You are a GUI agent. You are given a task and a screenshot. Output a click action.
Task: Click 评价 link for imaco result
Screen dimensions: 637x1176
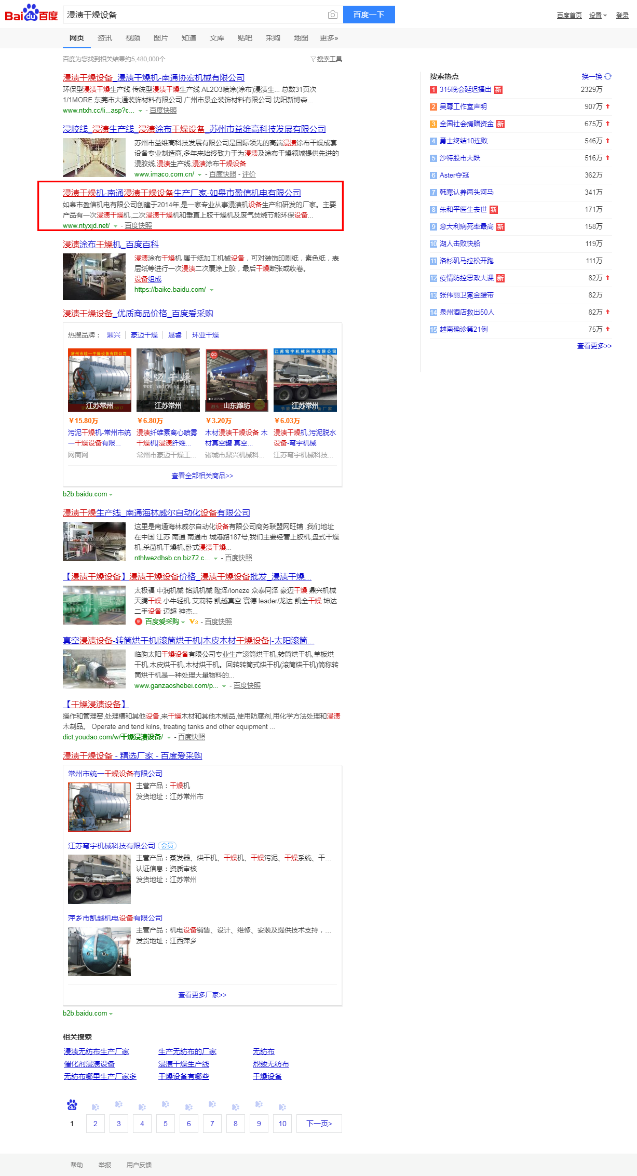(249, 174)
